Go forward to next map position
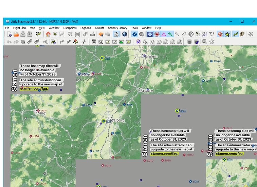Screen dimensions: 257x187 coord(108,34)
